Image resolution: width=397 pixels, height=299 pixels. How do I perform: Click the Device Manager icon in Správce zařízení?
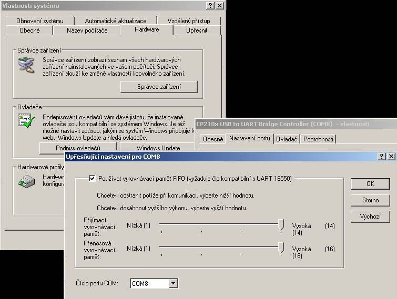(26, 64)
